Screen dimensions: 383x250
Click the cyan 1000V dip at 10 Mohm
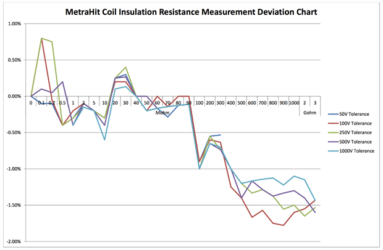[x=104, y=140]
